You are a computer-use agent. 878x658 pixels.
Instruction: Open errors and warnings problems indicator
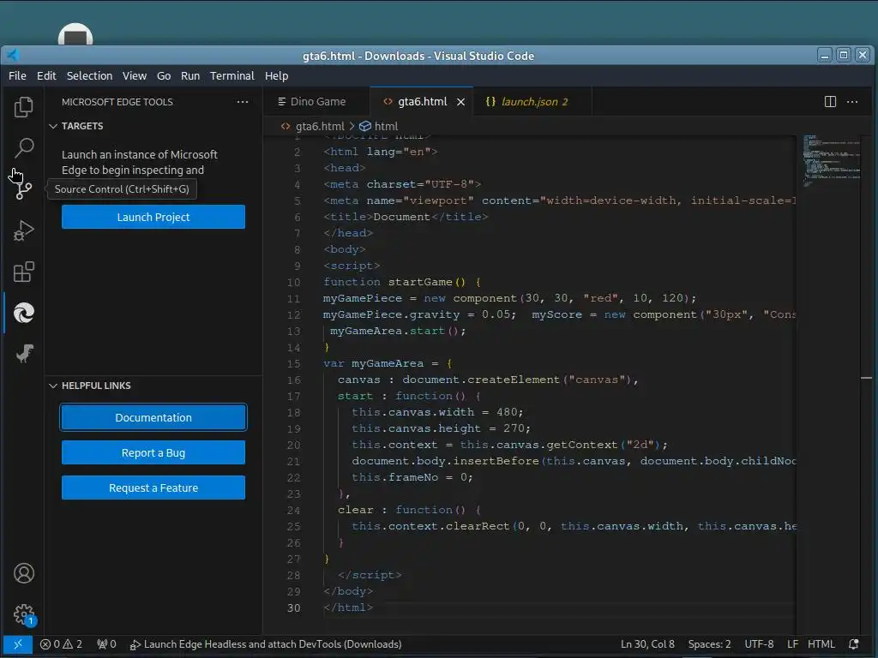[61, 644]
